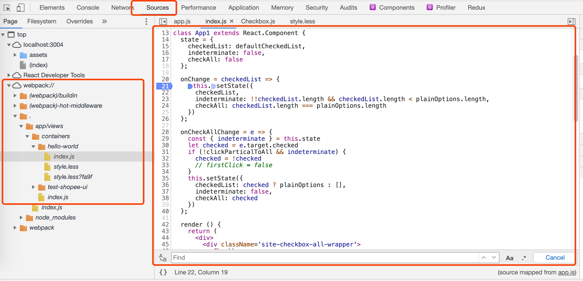Pretty print with the curly braces icon
Screen dimensions: 583x281
[x=163, y=272]
